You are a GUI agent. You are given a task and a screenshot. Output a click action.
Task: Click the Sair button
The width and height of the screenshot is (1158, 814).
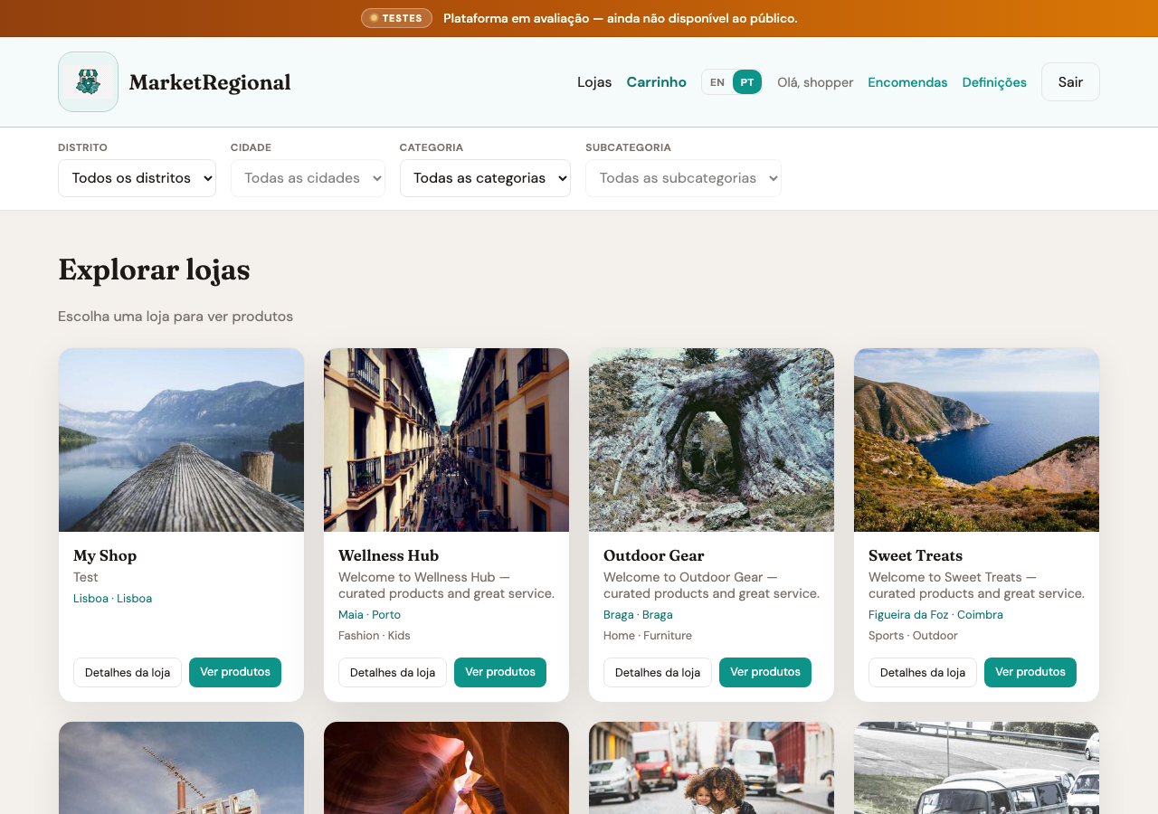pos(1070,81)
